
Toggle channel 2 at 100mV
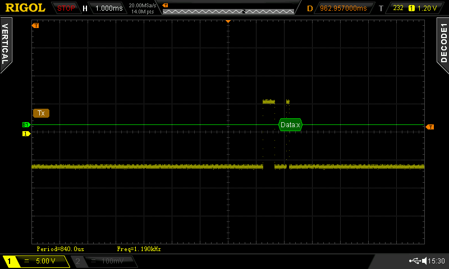tap(101, 261)
